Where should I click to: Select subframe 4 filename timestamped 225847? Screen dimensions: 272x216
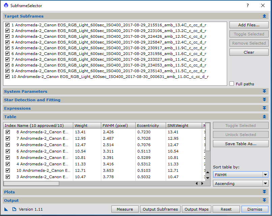click(109, 42)
